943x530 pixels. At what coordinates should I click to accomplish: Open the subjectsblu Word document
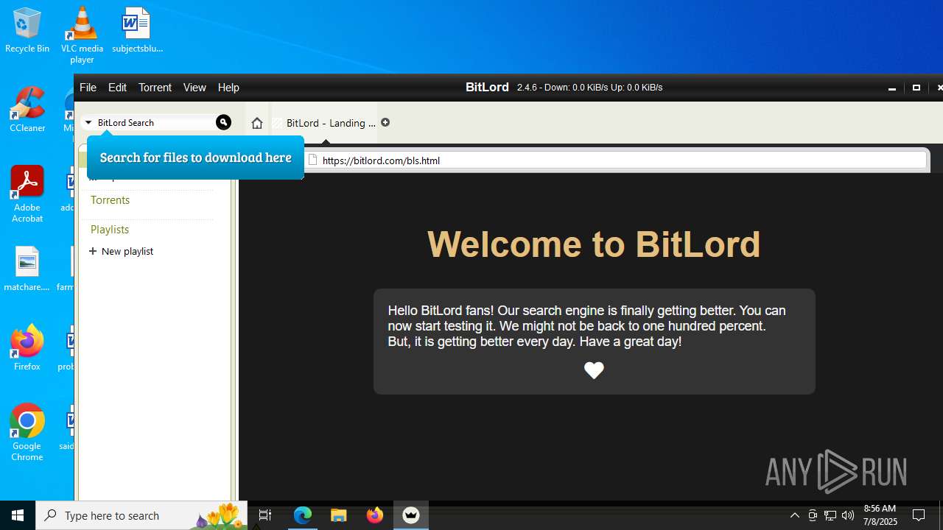tap(137, 30)
